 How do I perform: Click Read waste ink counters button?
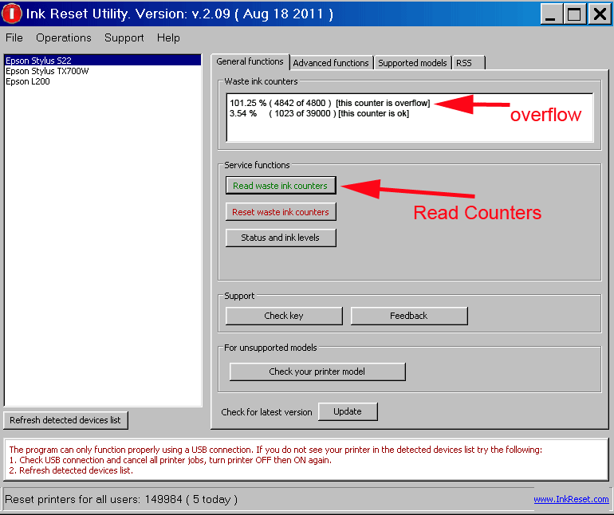[x=281, y=186]
